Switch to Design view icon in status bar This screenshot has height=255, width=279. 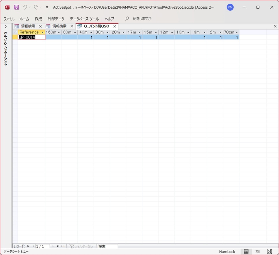click(269, 252)
